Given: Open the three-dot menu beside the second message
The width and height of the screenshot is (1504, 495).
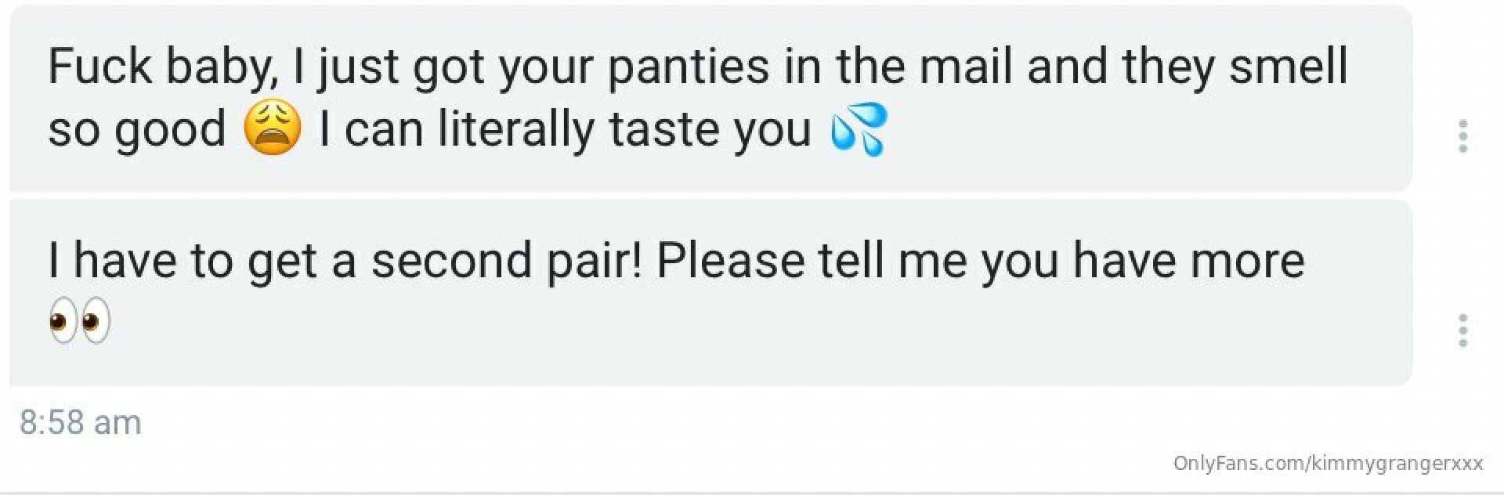Looking at the screenshot, I should point(1462,331).
